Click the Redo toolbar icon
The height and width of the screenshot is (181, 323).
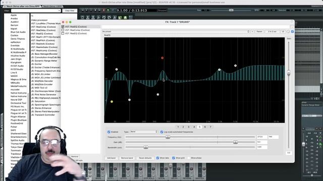coord(109,18)
